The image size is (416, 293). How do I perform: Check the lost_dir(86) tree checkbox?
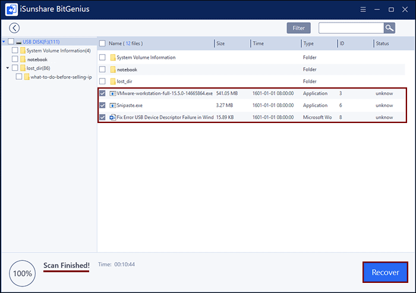click(15, 68)
